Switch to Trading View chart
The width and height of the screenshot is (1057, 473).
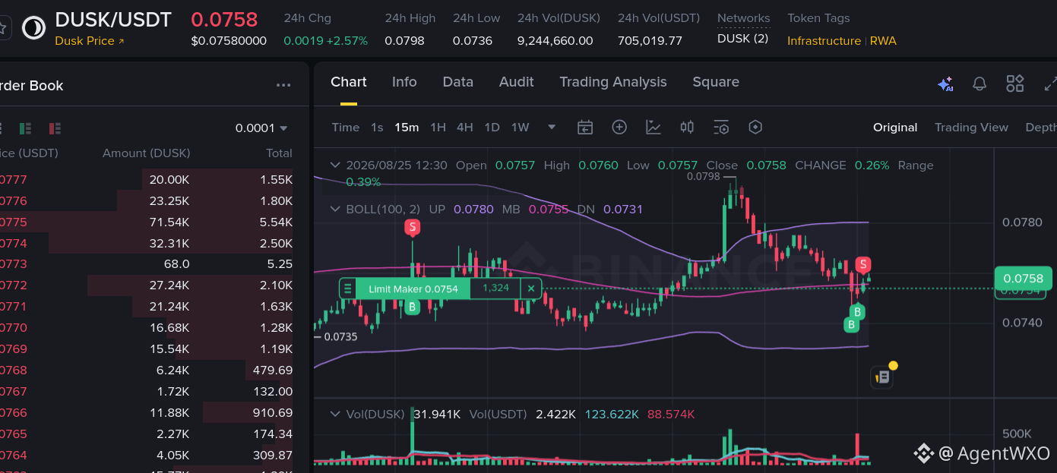[x=971, y=128]
